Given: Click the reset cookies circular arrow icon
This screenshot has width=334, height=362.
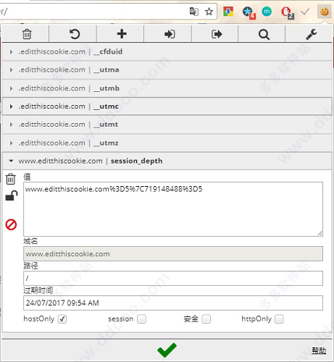Looking at the screenshot, I should coord(75,34).
